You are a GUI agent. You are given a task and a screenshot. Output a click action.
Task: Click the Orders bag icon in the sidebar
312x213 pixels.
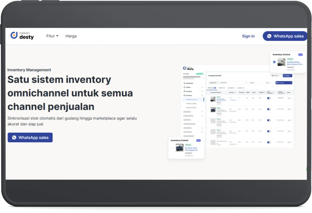click(184, 87)
